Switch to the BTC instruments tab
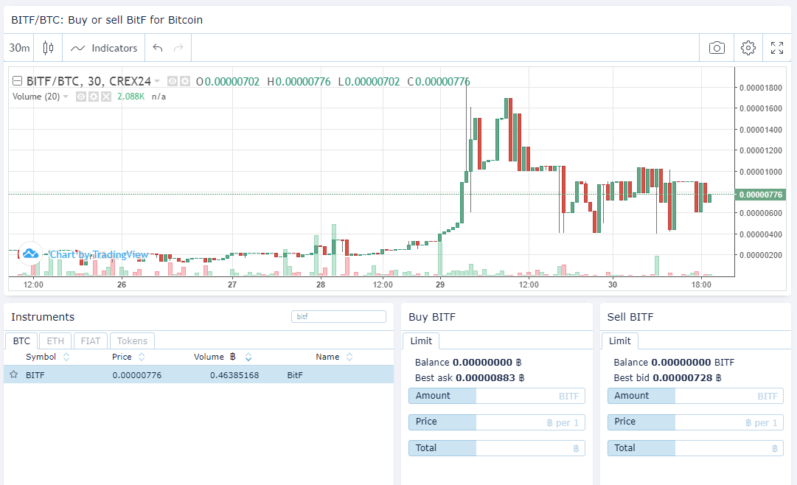 (x=21, y=341)
